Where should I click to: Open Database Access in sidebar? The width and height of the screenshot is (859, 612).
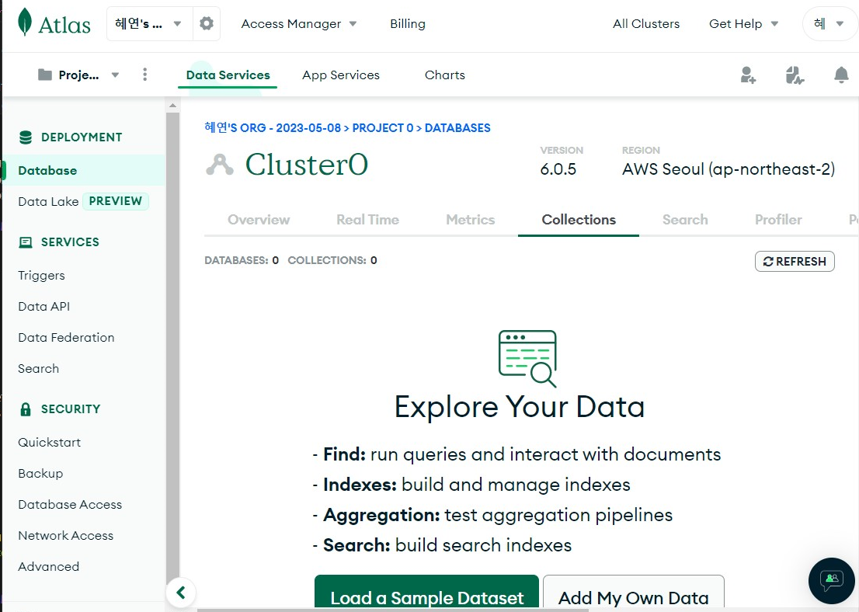point(70,505)
